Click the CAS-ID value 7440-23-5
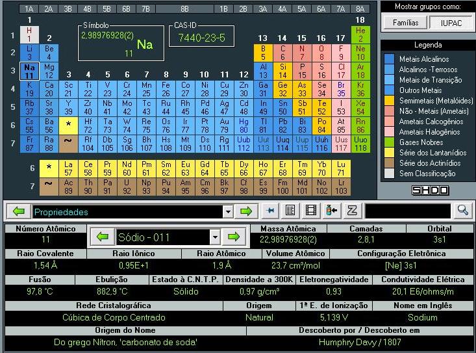The width and height of the screenshot is (476, 353). coord(201,38)
